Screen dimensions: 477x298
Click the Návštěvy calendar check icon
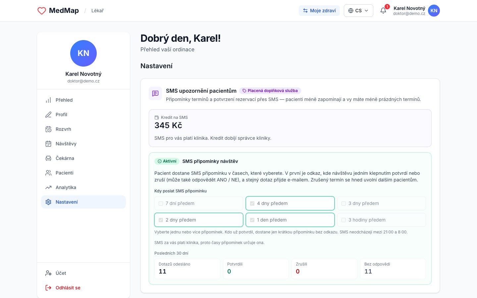coord(48,144)
